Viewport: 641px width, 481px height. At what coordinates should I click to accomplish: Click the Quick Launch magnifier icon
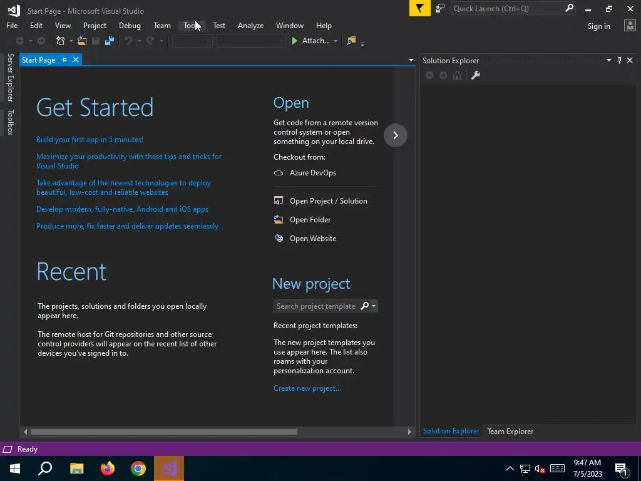568,8
